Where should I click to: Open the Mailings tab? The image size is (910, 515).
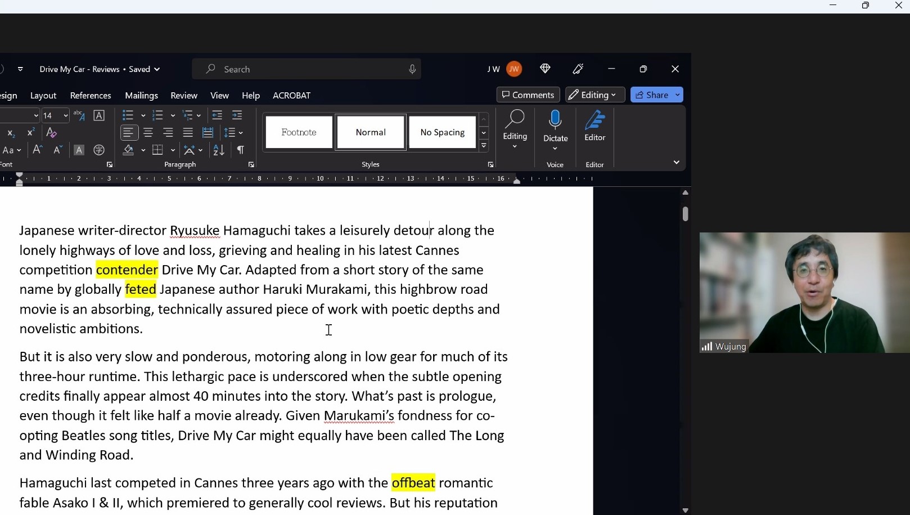click(141, 96)
